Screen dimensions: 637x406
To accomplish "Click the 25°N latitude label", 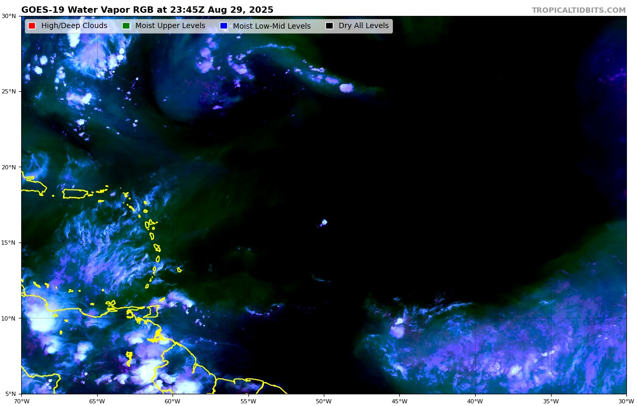I will pyautogui.click(x=8, y=91).
